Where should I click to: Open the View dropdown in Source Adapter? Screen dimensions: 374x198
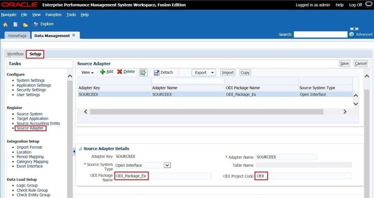click(87, 72)
